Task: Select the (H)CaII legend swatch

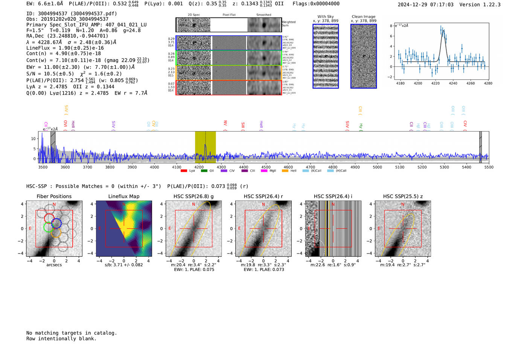Action: pyautogui.click(x=331, y=171)
